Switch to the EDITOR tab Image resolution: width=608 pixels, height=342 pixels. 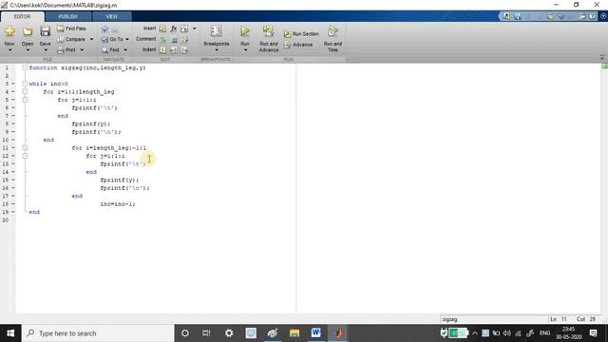click(22, 17)
